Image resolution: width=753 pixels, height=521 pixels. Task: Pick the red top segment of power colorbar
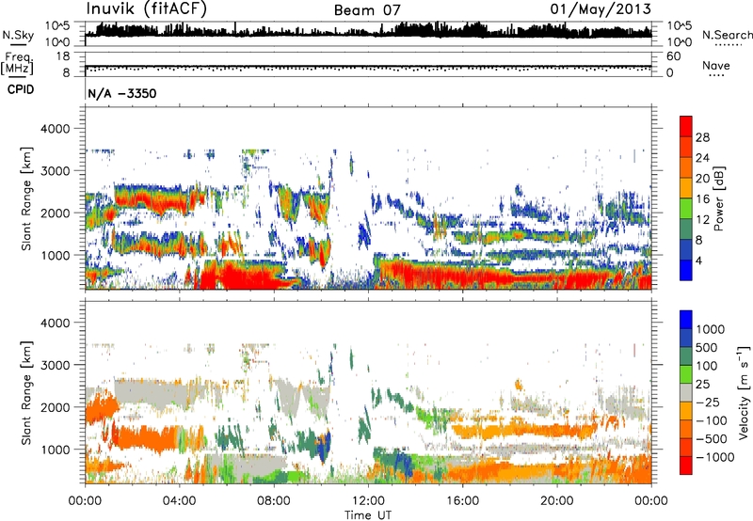686,126
